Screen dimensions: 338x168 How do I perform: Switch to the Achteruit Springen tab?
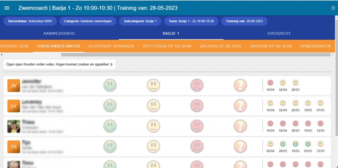pyautogui.click(x=111, y=46)
